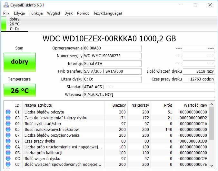Viewport: 218px width, 171px height.
Task: Open the Funkcje menu
Action: (36, 13)
